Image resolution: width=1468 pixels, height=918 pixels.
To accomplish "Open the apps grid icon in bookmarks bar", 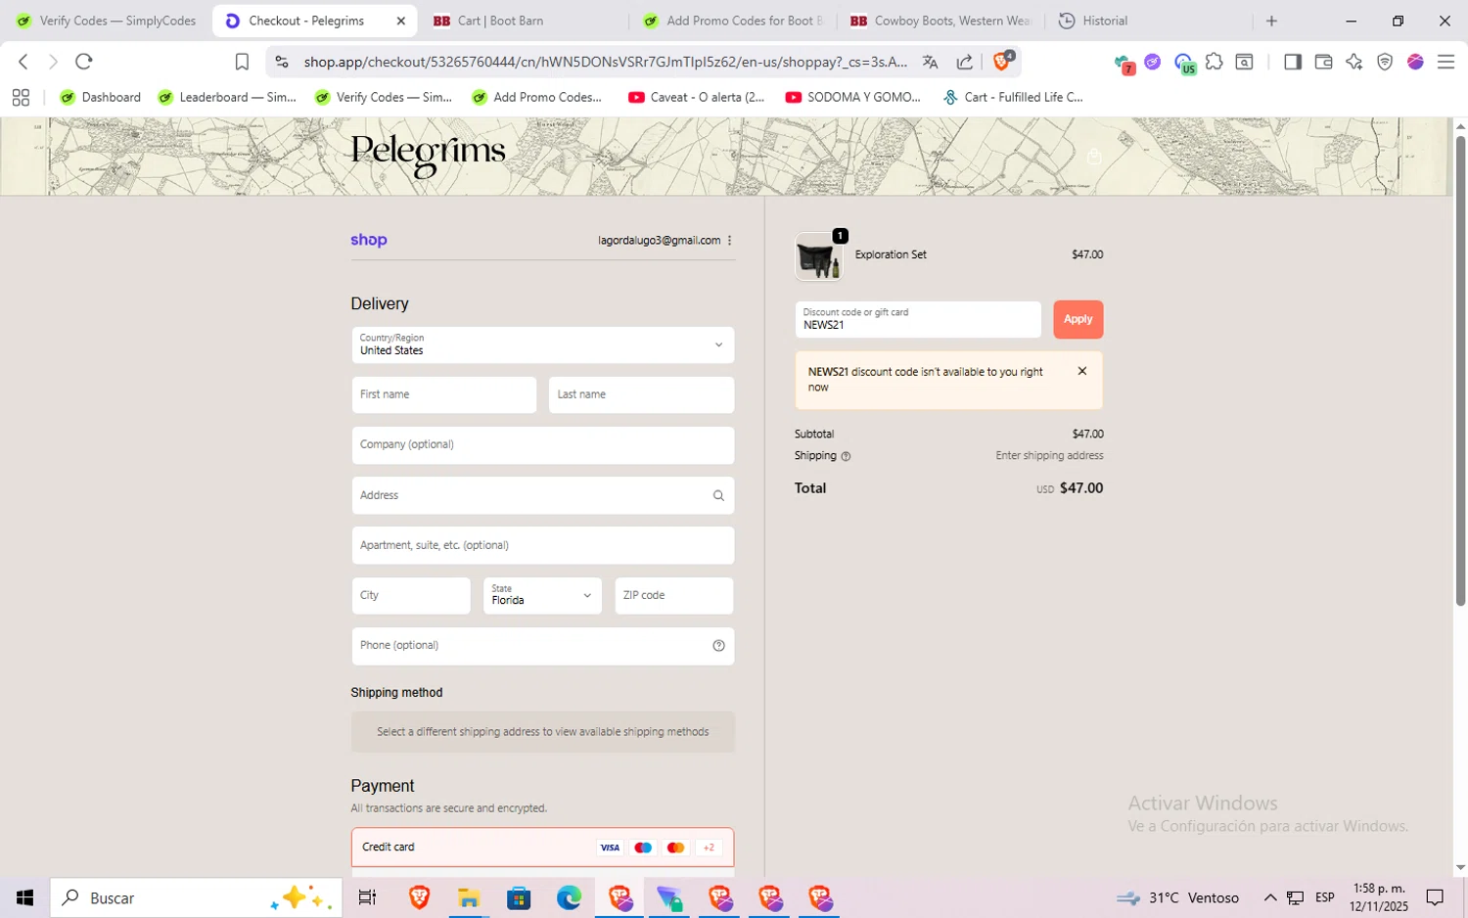I will [x=21, y=97].
